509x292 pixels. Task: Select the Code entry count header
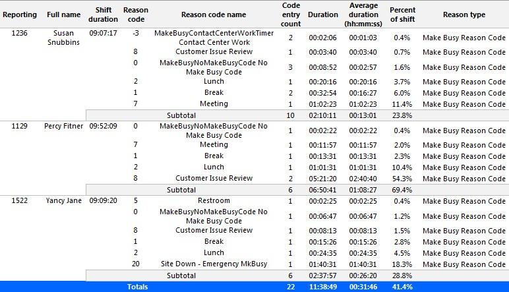(291, 15)
